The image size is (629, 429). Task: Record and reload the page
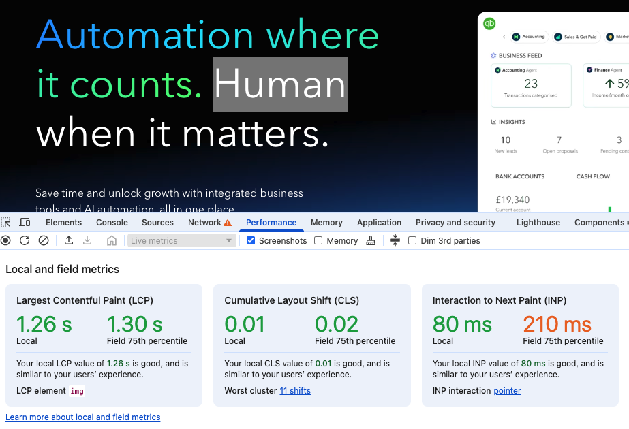point(22,240)
